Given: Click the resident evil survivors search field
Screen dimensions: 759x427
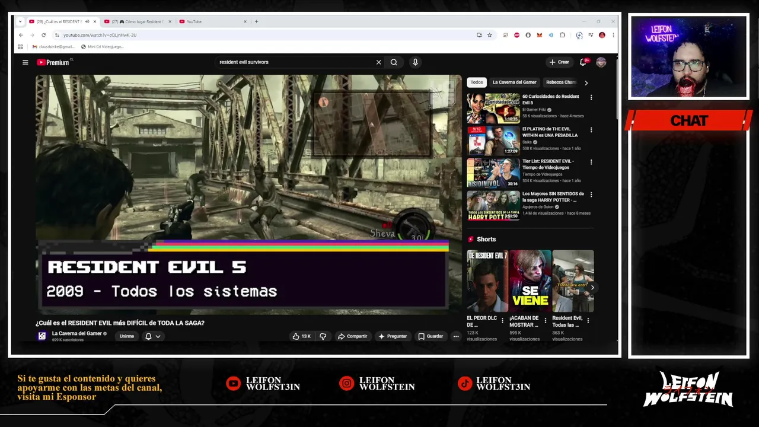Looking at the screenshot, I should (x=295, y=62).
